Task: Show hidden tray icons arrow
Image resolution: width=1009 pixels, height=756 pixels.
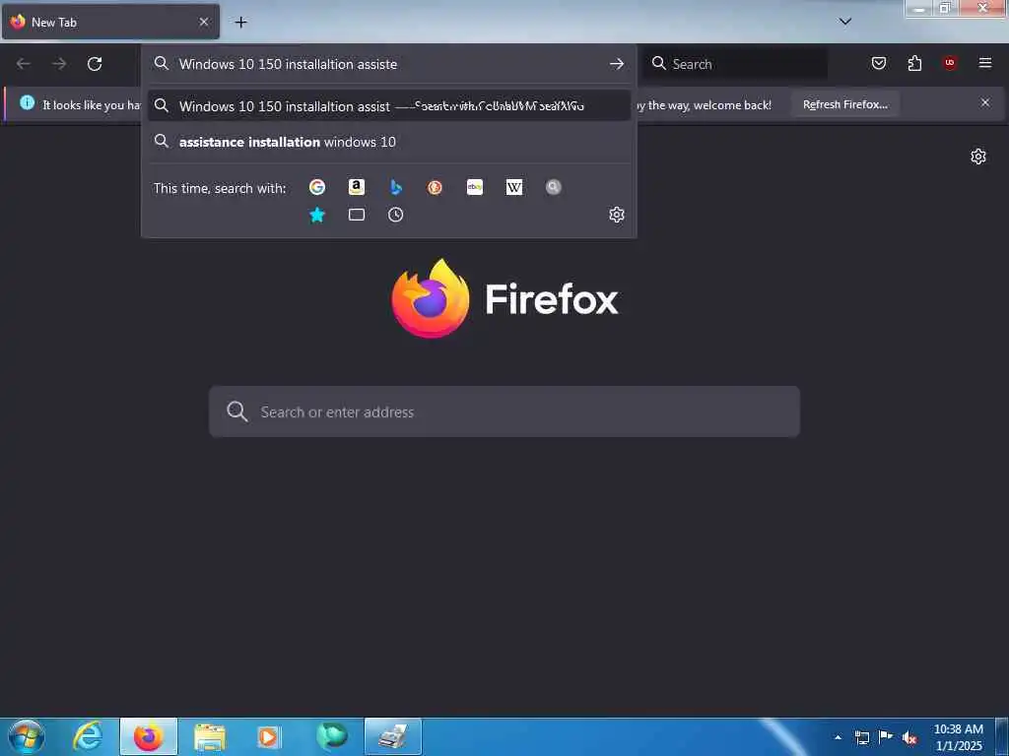Action: (x=838, y=737)
